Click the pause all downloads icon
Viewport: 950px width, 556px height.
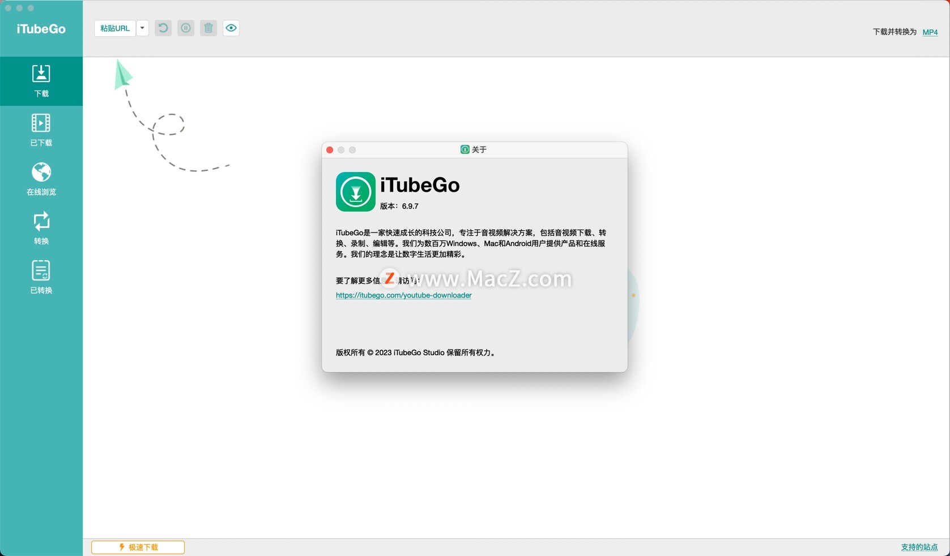[186, 28]
